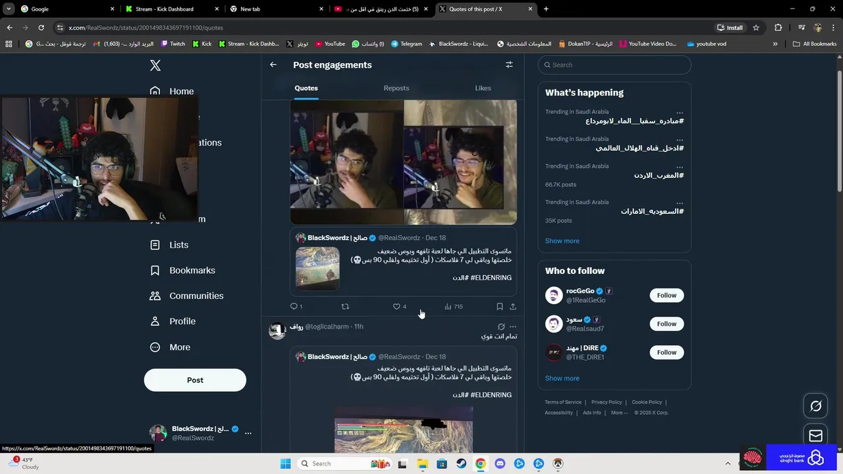Open view analytics showing 715

[x=454, y=306]
